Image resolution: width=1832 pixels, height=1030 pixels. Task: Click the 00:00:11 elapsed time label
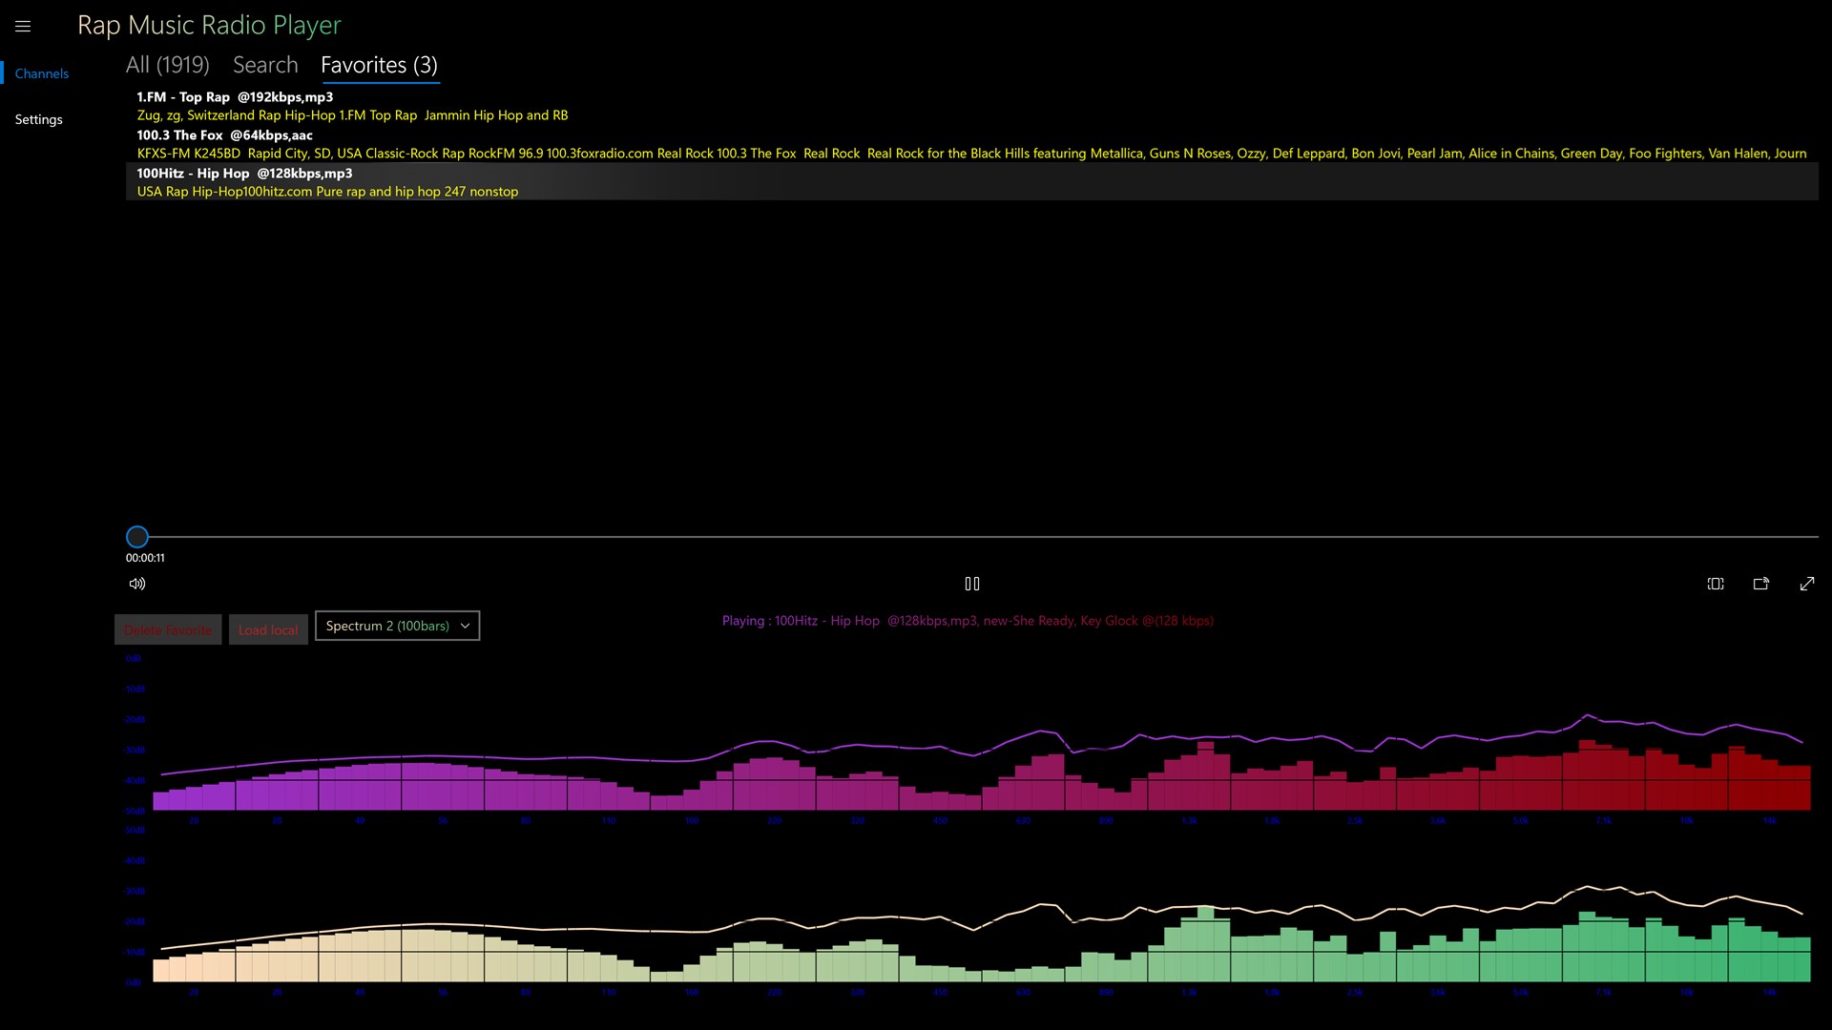click(x=145, y=558)
